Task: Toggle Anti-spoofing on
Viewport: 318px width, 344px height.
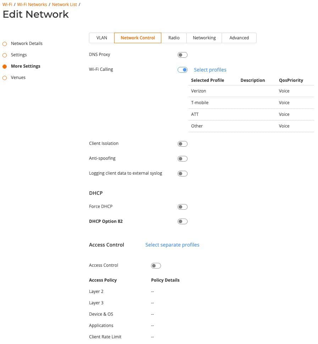Action: (182, 159)
